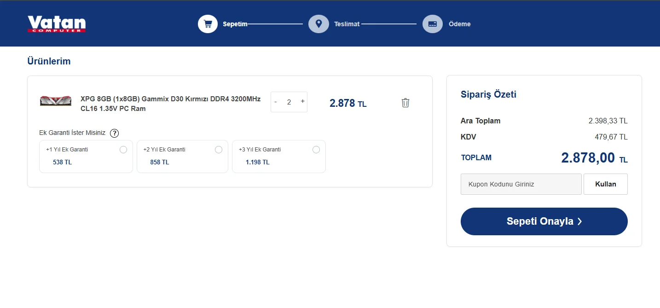Click the Teslimat location pin icon

(x=318, y=24)
